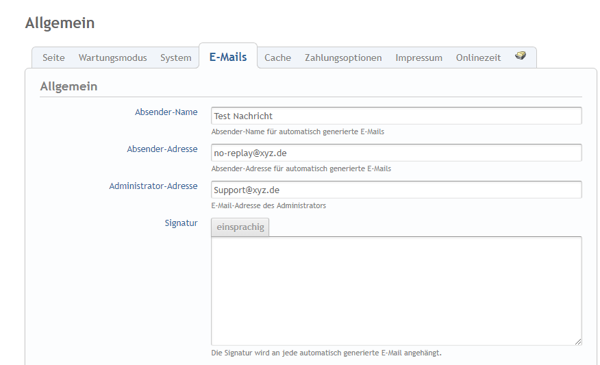Click the Allgemein section heading in panel
Screen dimensions: 600x365
[68, 86]
